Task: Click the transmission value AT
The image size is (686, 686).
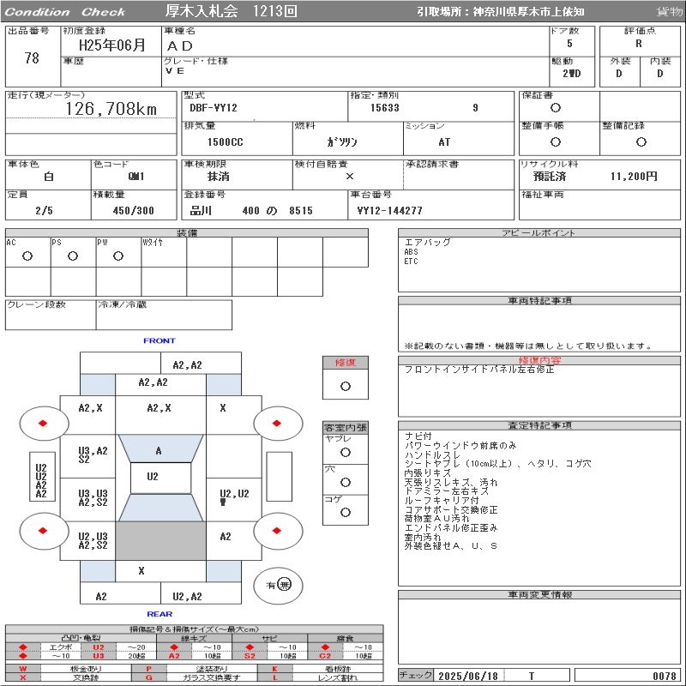Action: pyautogui.click(x=444, y=142)
